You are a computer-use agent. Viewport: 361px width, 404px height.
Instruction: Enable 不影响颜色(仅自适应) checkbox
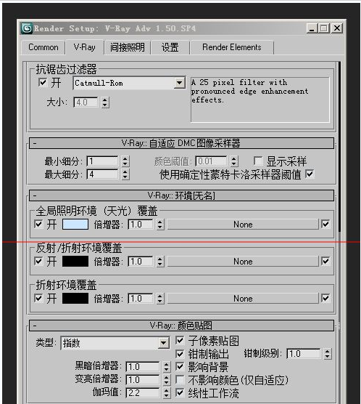(180, 380)
